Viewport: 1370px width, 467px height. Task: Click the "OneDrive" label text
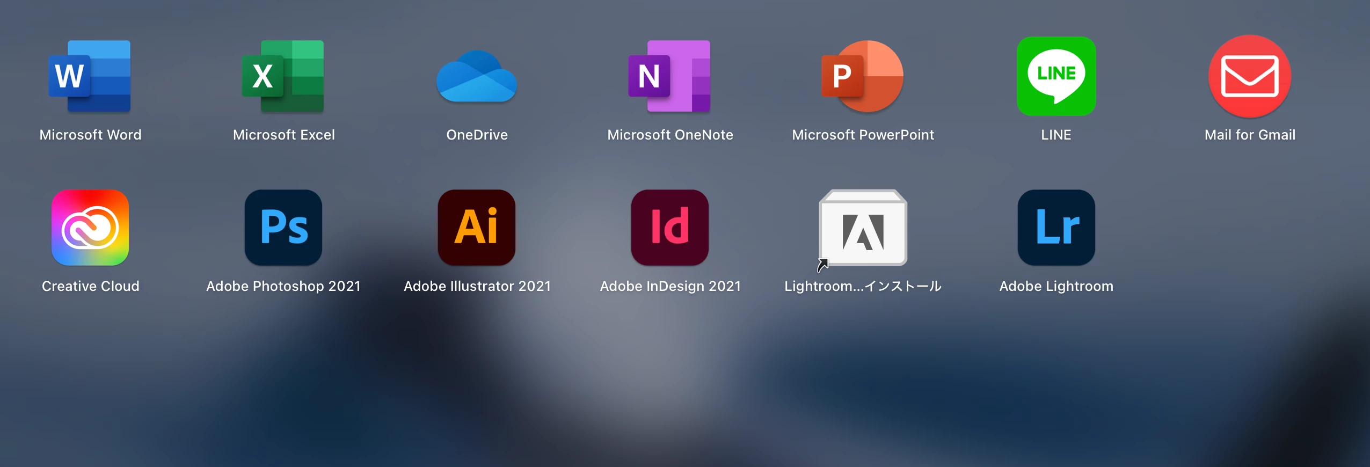477,135
